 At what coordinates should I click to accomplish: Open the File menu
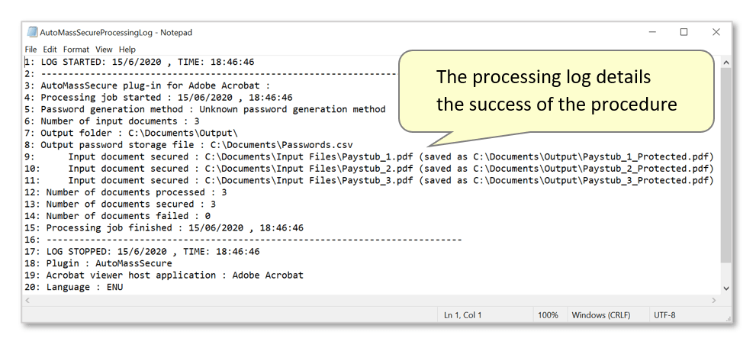tap(31, 49)
